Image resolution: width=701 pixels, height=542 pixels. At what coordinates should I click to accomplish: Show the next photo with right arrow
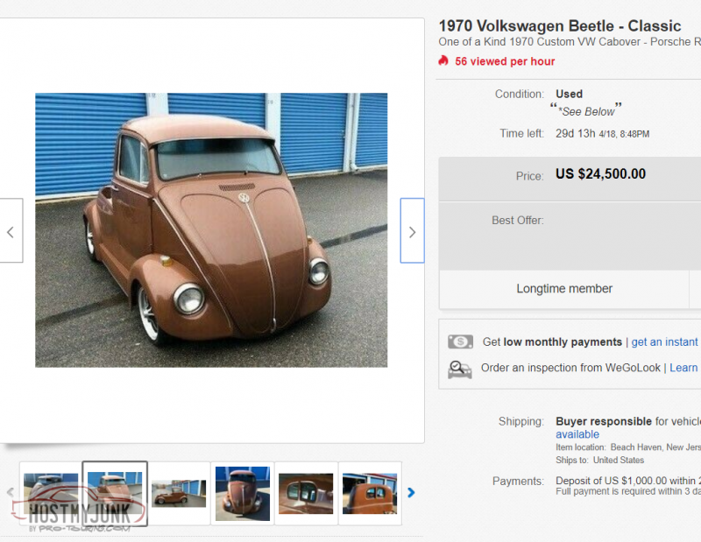pos(412,231)
